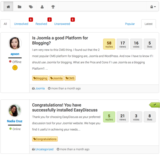Click the 16 votes box
Screen dimensions: 160x159
pos(136,44)
